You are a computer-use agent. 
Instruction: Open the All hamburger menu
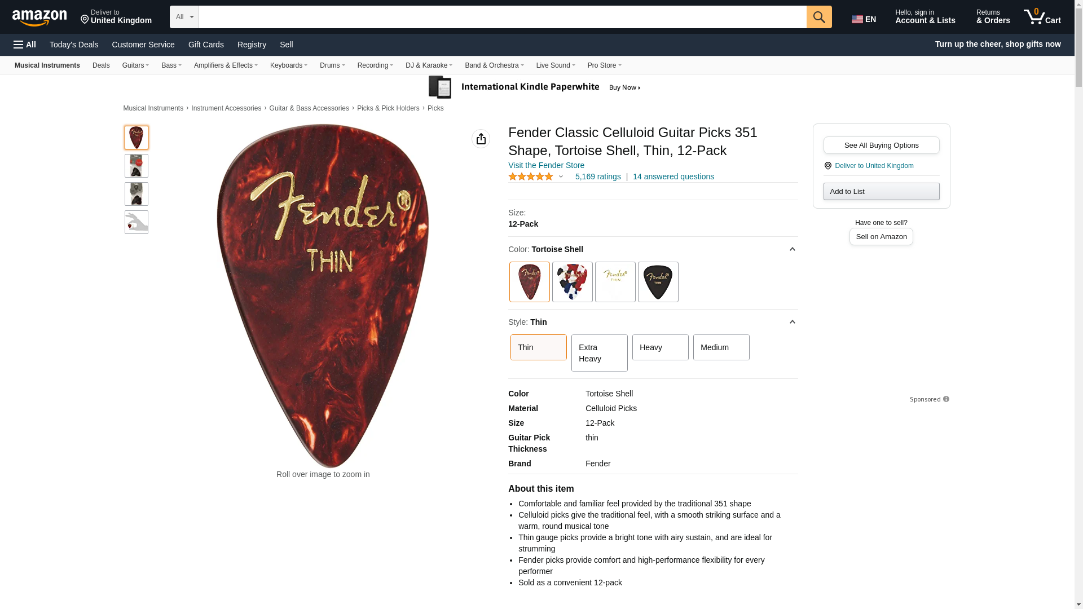pos(25,45)
